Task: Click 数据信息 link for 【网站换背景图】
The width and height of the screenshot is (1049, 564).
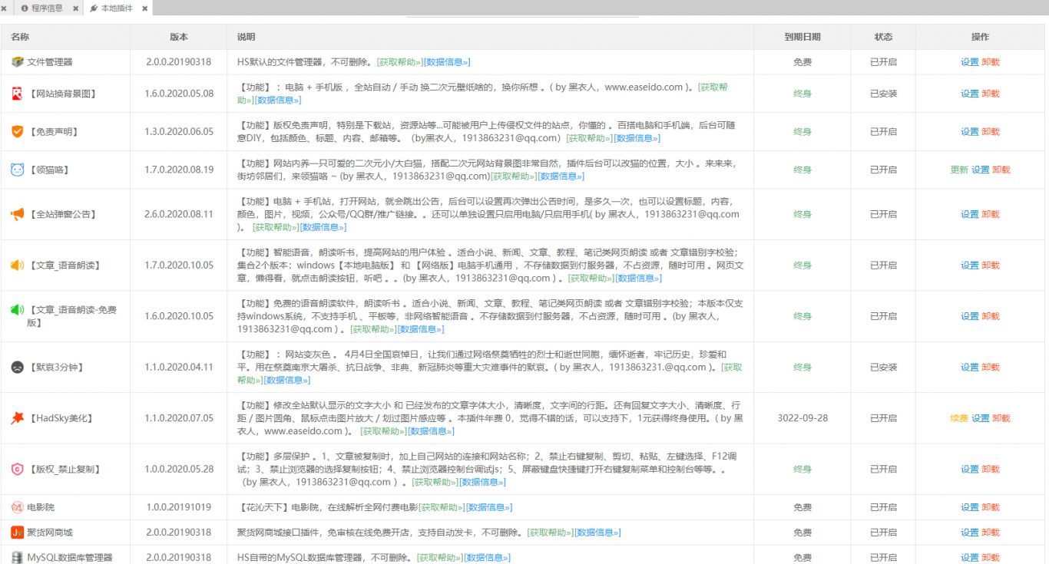Action: click(279, 100)
